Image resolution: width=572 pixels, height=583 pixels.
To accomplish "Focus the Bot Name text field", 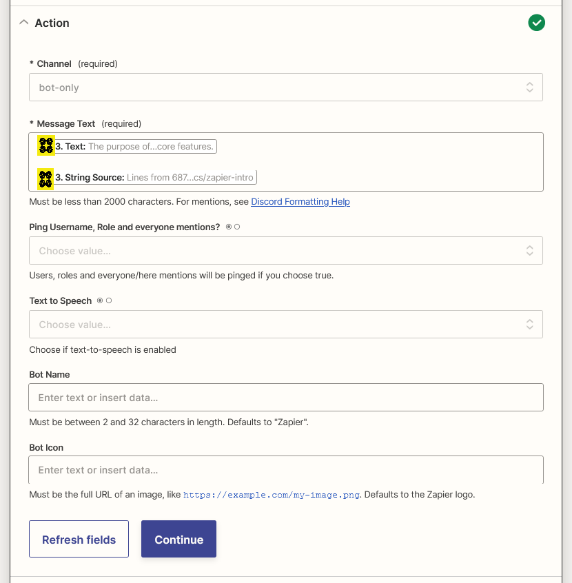I will point(285,398).
